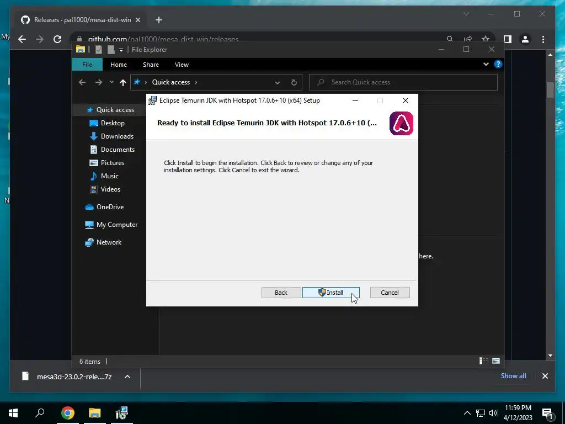Switch to details view in File Explorer
The image size is (565, 424).
pyautogui.click(x=483, y=361)
